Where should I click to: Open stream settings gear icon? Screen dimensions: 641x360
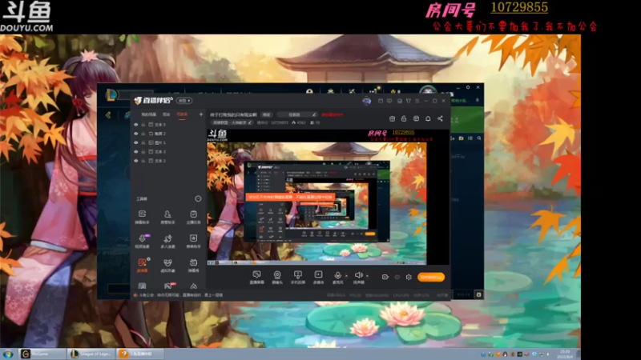tap(409, 277)
